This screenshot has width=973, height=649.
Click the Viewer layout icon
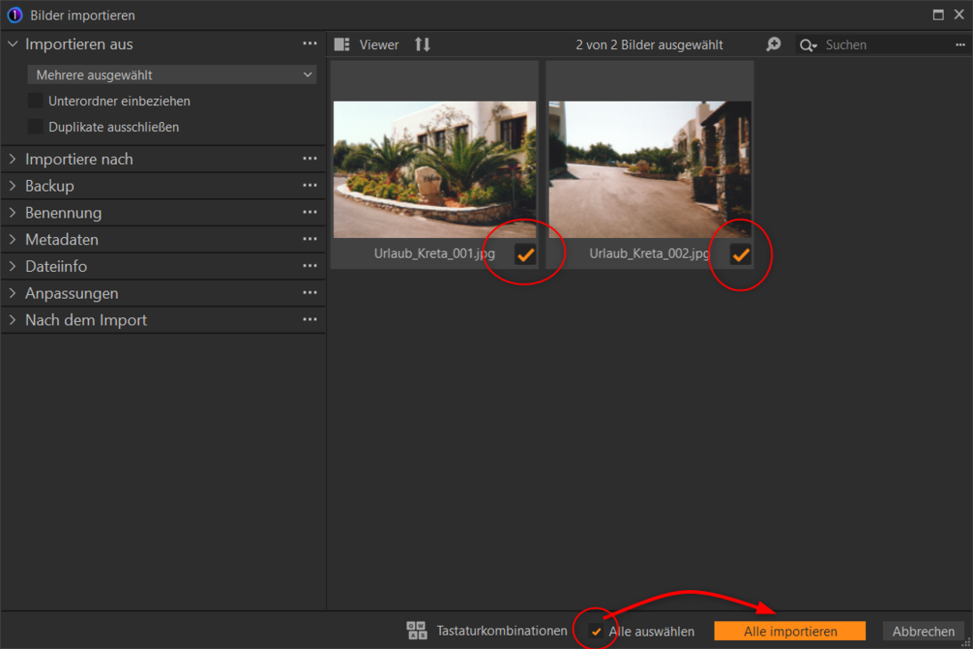click(342, 45)
